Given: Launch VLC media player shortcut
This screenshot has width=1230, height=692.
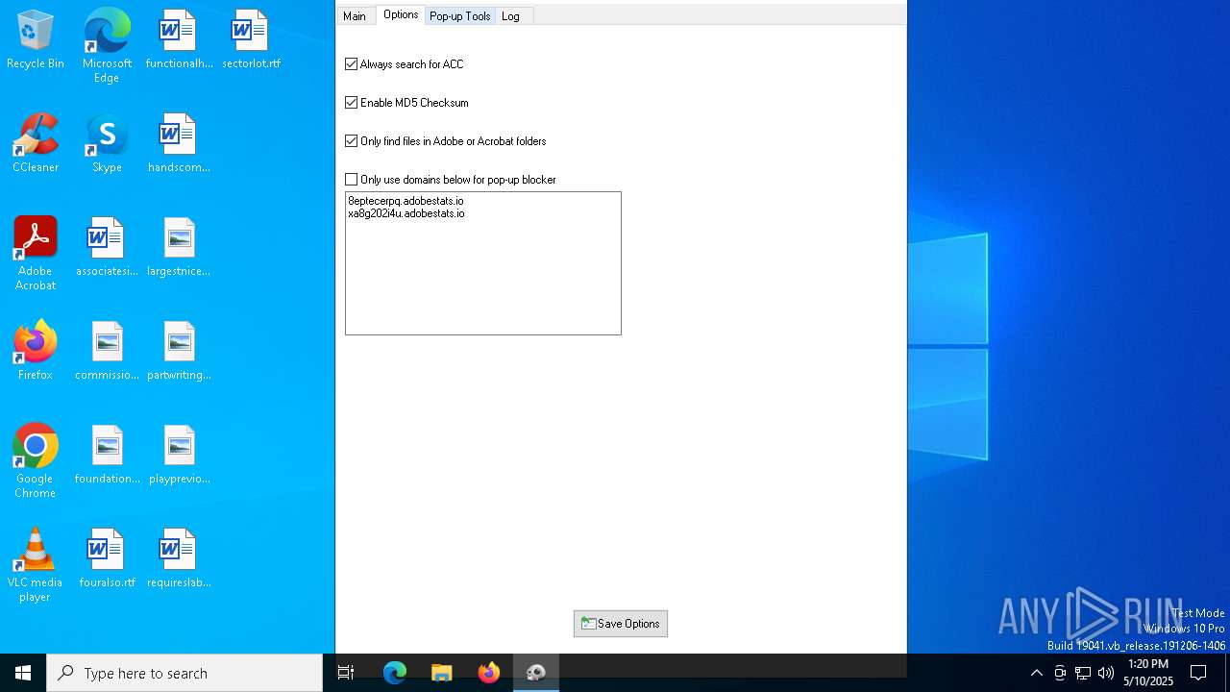Looking at the screenshot, I should click(x=36, y=566).
